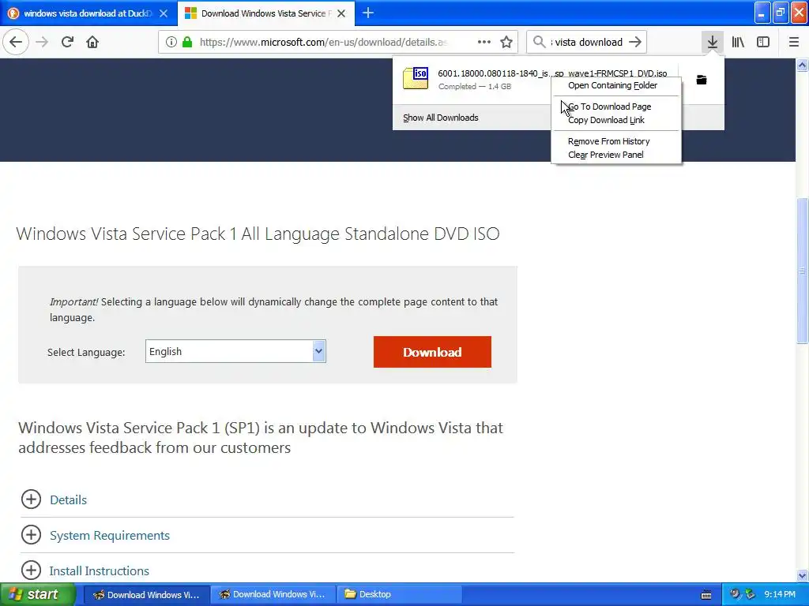Screen dimensions: 809x606
Task: Click the Install Instructions link
Action: point(99,571)
